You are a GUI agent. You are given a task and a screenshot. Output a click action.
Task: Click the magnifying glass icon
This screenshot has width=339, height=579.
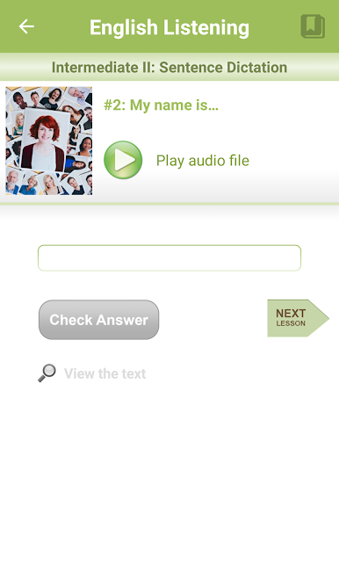click(47, 373)
